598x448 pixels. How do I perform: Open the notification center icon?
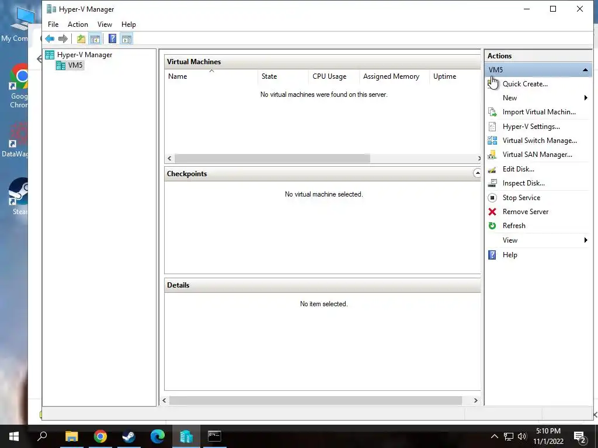pyautogui.click(x=580, y=437)
